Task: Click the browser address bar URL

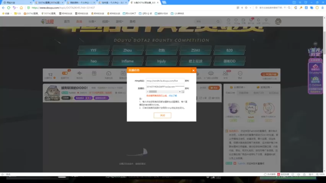Action: pyautogui.click(x=63, y=8)
